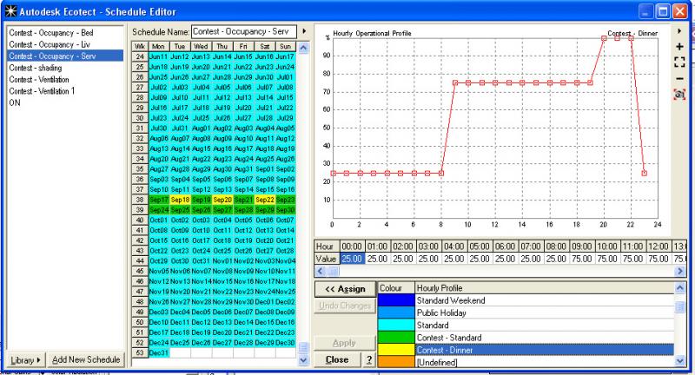Click the cyan Standard colour swatch
Viewport: 695px width, 375px height.
tap(396, 326)
